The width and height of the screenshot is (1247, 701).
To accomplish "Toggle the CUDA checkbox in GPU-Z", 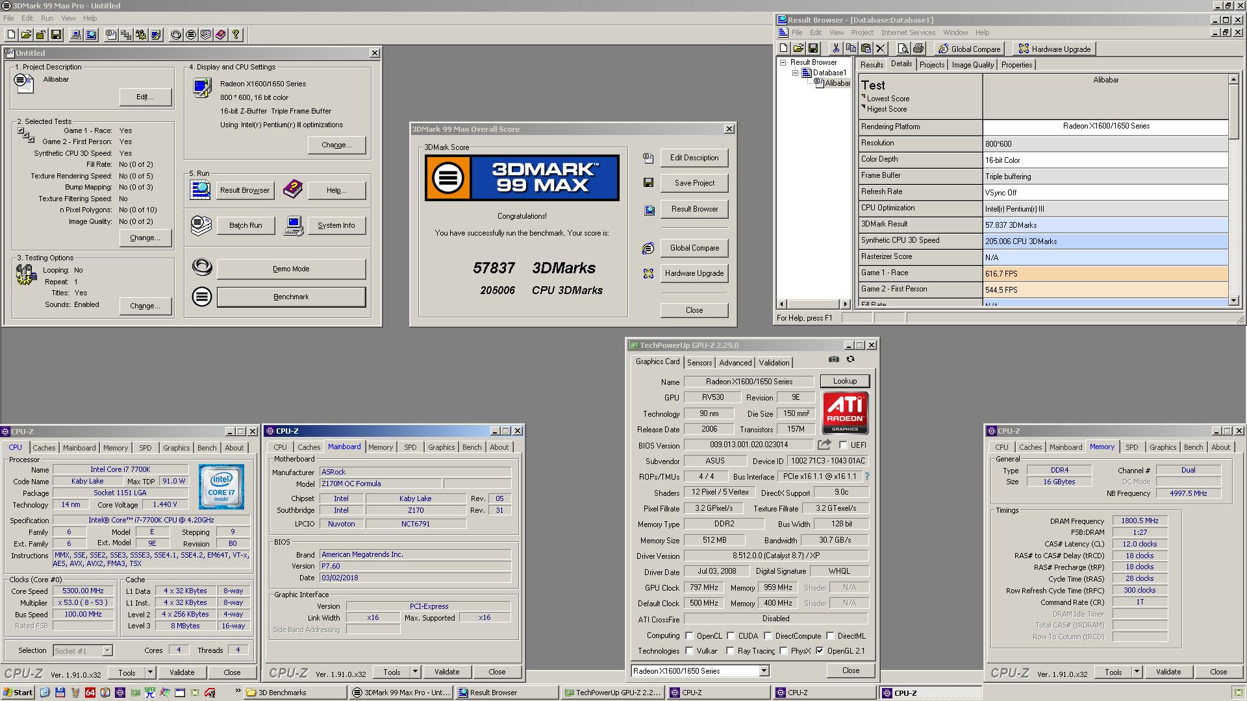I will (x=731, y=636).
